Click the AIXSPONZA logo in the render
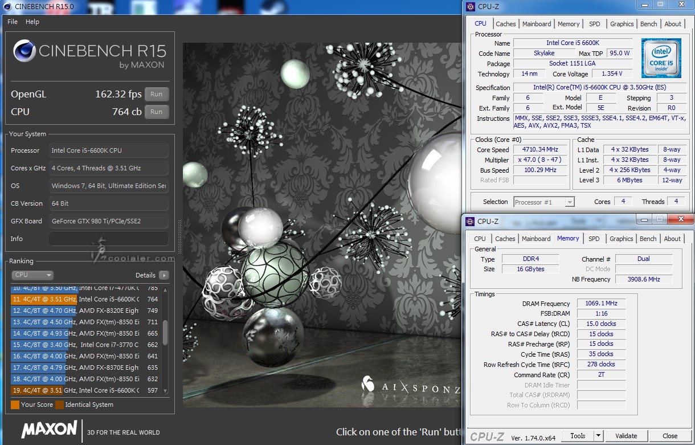 (410, 386)
